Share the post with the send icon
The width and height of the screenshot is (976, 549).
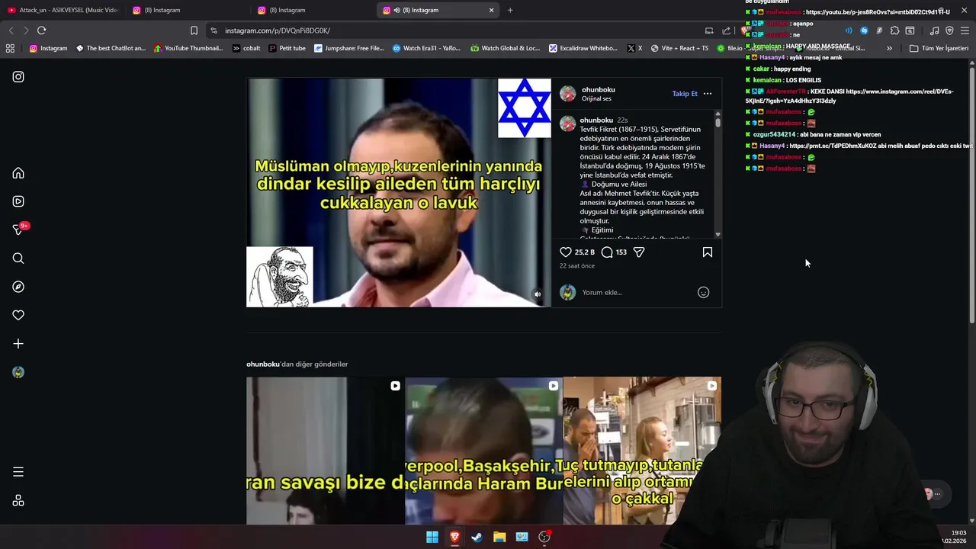point(639,252)
